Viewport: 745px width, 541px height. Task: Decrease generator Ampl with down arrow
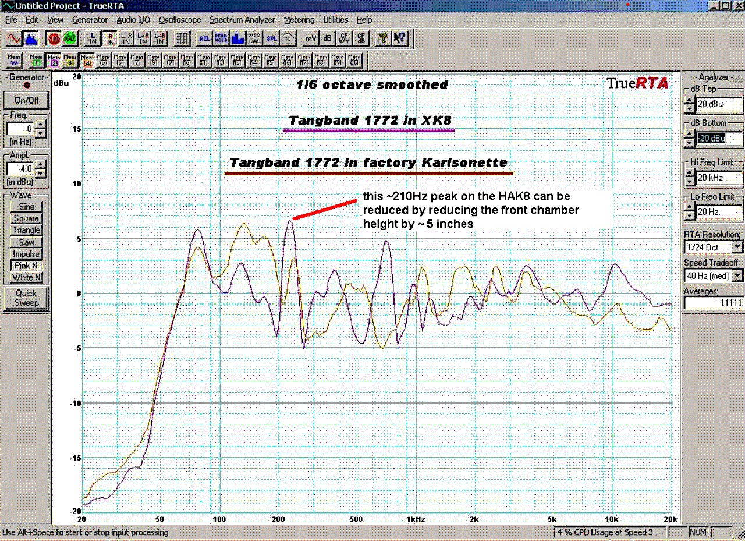point(40,174)
